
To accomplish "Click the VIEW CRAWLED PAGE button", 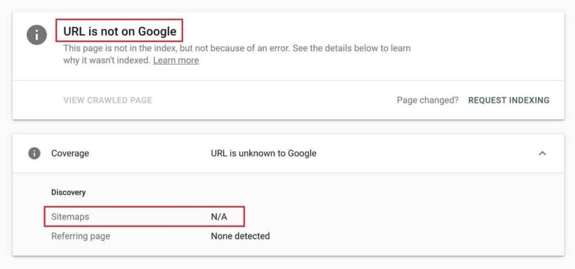I will tap(108, 101).
